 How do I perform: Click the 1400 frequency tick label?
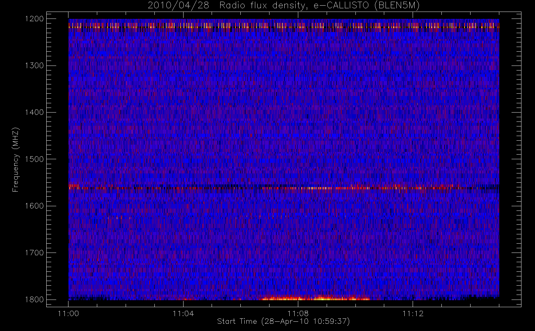34,112
